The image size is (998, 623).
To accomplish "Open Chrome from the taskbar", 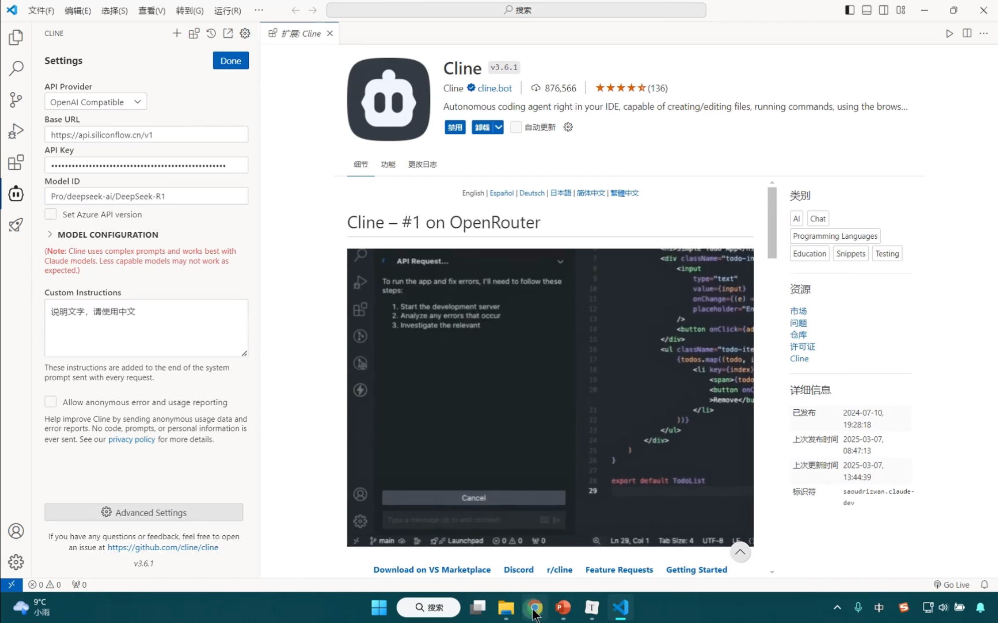I will click(535, 607).
